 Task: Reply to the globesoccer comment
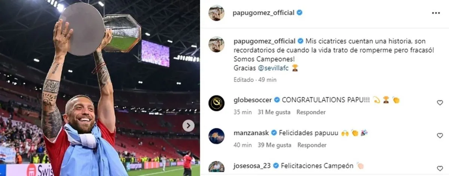[x=311, y=112]
